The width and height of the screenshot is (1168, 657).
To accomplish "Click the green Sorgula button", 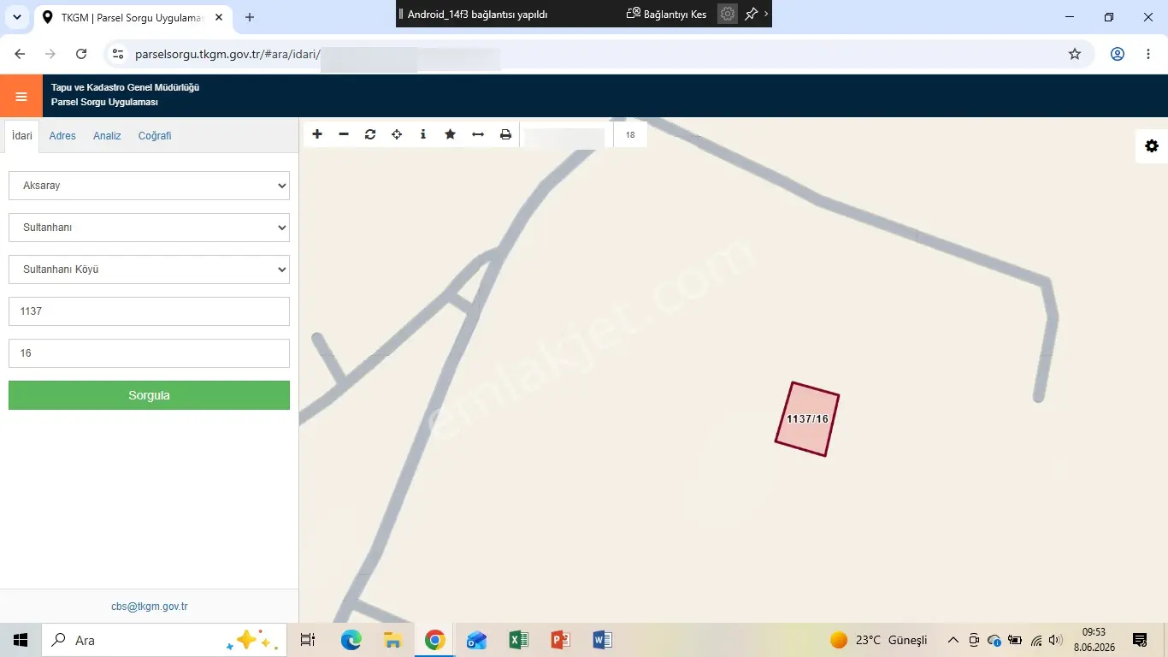I will click(x=149, y=395).
